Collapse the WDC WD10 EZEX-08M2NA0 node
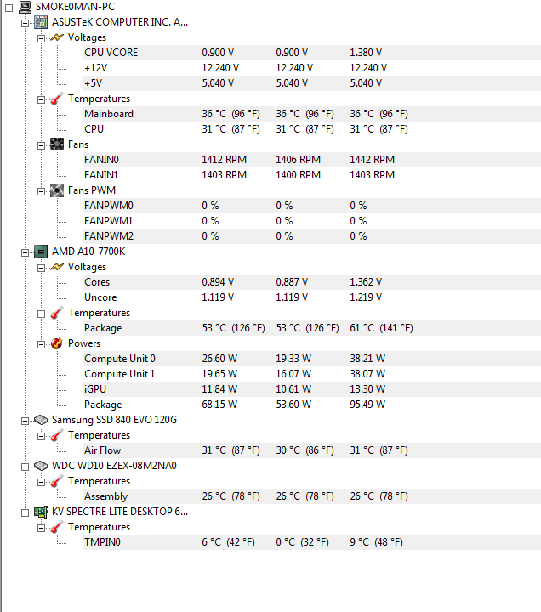Image resolution: width=541 pixels, height=612 pixels. 25,467
